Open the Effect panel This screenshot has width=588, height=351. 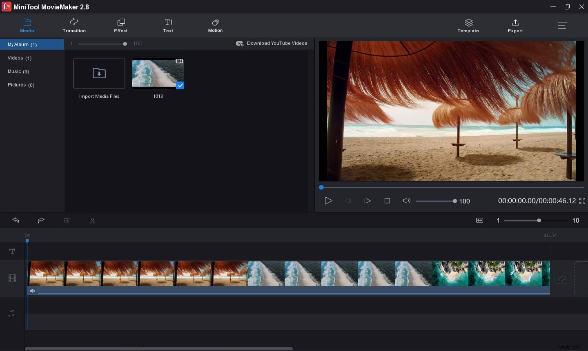click(120, 25)
